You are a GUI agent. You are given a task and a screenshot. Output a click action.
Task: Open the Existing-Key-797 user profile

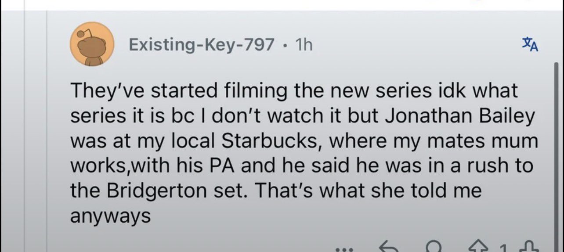202,44
